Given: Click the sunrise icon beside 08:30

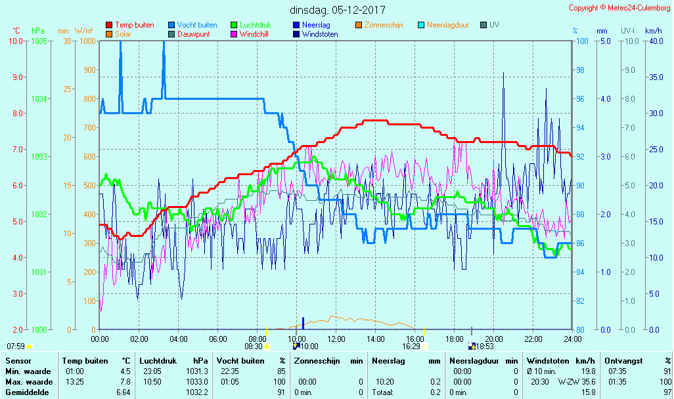Looking at the screenshot, I should click(267, 346).
